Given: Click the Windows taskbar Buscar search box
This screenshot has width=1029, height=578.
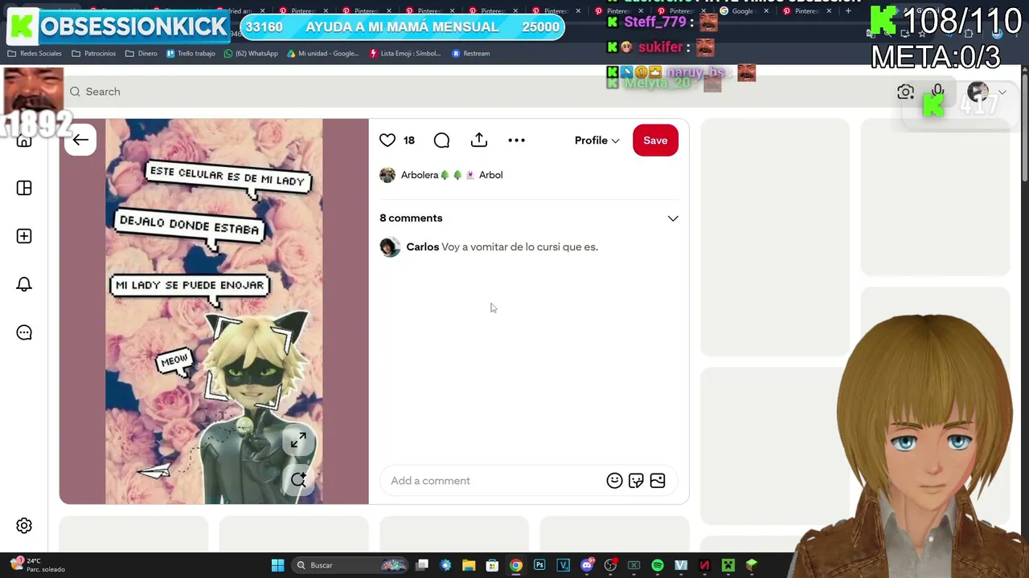Looking at the screenshot, I should click(350, 565).
